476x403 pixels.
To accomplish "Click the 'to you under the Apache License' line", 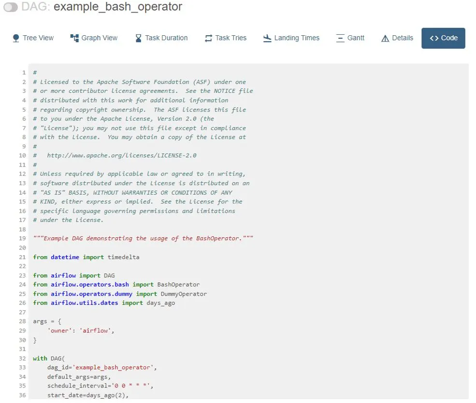I will 124,119.
